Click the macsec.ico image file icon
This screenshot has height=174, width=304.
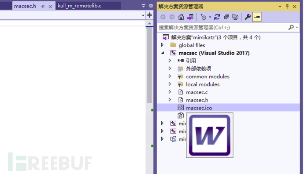181,108
